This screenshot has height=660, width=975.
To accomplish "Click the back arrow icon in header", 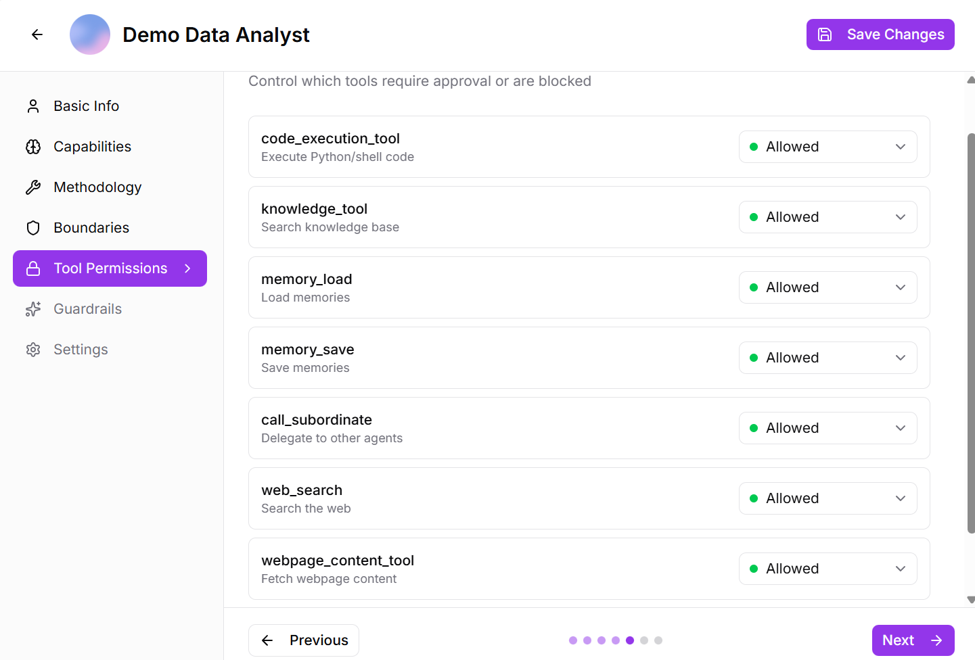I will [x=37, y=34].
